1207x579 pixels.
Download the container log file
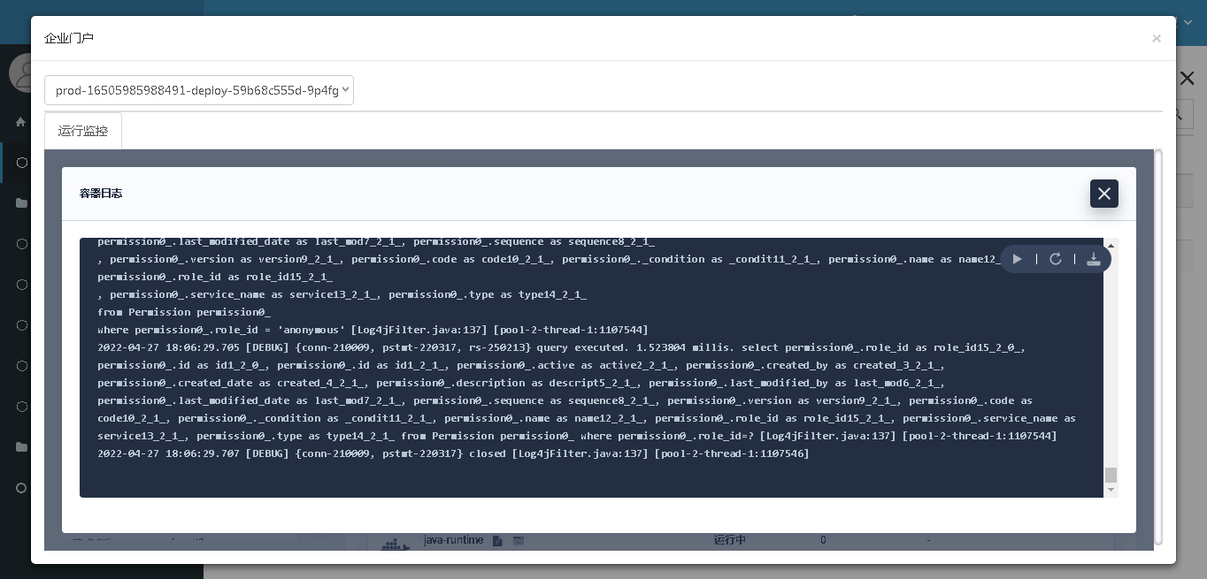coord(1093,259)
